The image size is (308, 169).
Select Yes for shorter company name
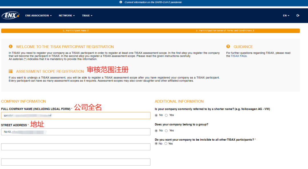[x=166, y=115]
